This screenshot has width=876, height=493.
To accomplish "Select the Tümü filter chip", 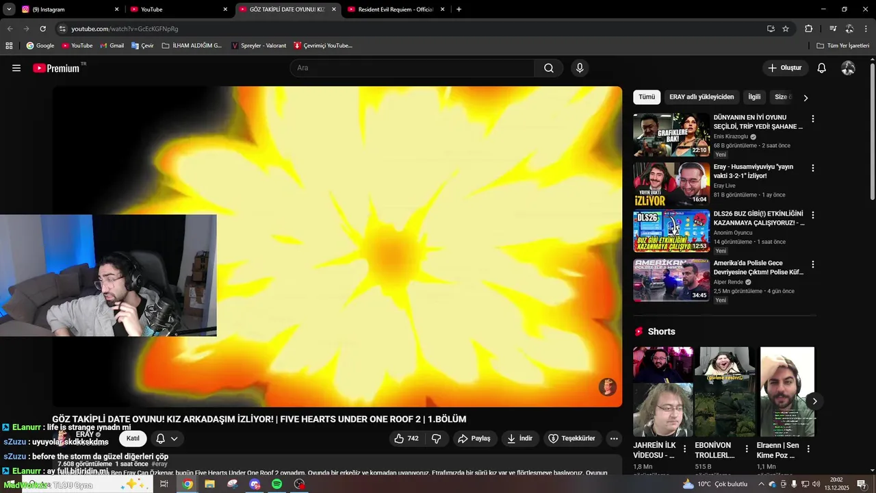I will click(647, 97).
